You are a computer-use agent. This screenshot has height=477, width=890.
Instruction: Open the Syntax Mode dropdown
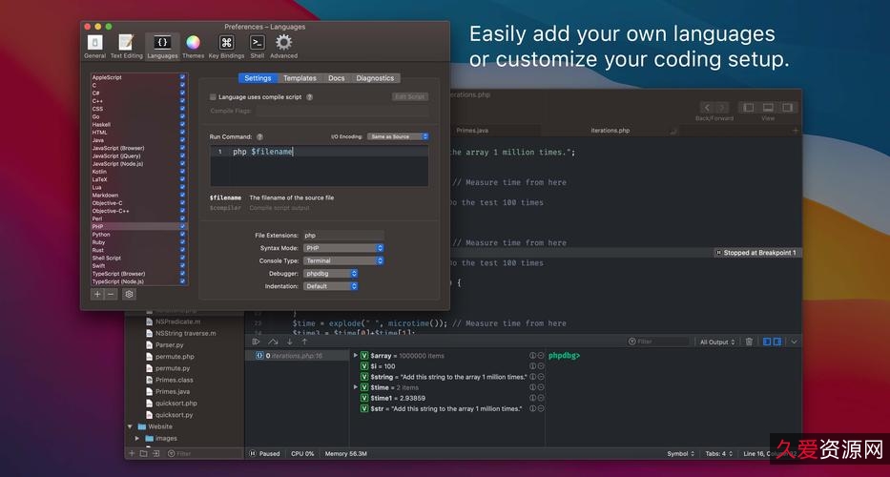point(342,248)
